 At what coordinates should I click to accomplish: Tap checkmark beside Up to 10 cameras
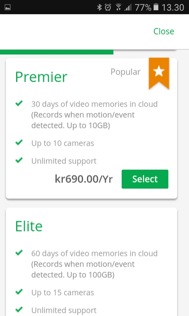(19, 143)
